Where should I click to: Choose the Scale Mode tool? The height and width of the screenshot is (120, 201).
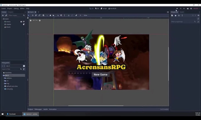click(40, 15)
